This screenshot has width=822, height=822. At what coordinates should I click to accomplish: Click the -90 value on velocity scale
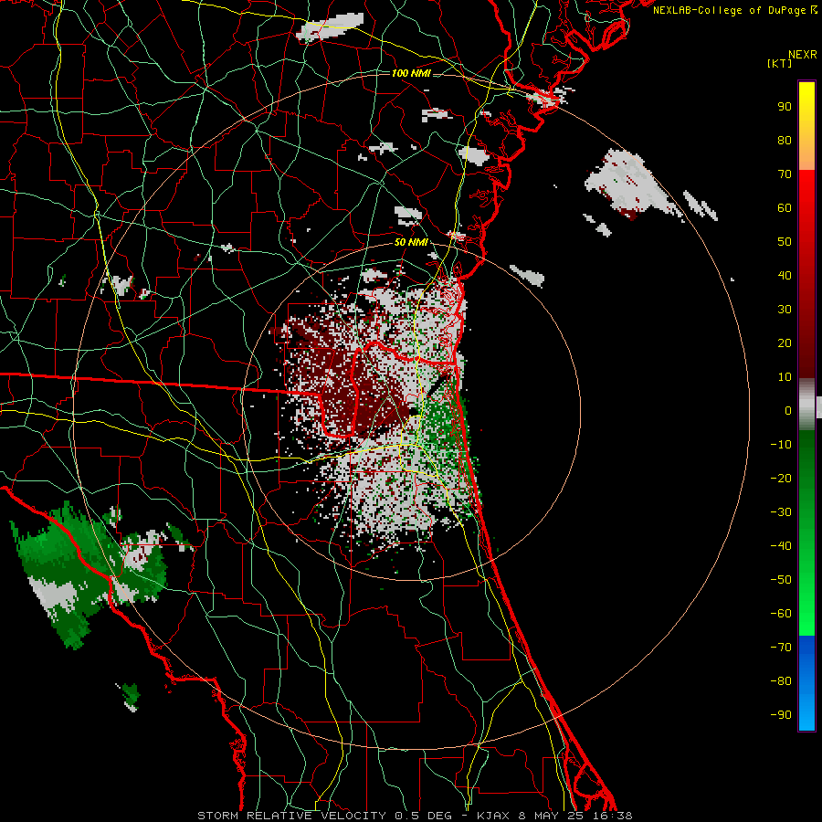click(781, 715)
